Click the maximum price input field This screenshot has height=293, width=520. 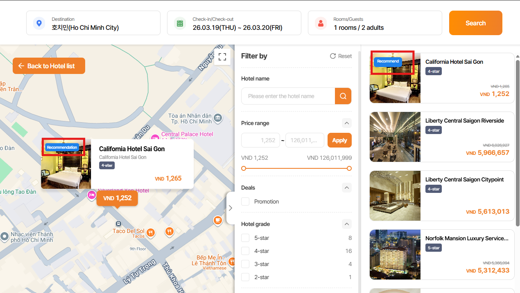tap(305, 140)
